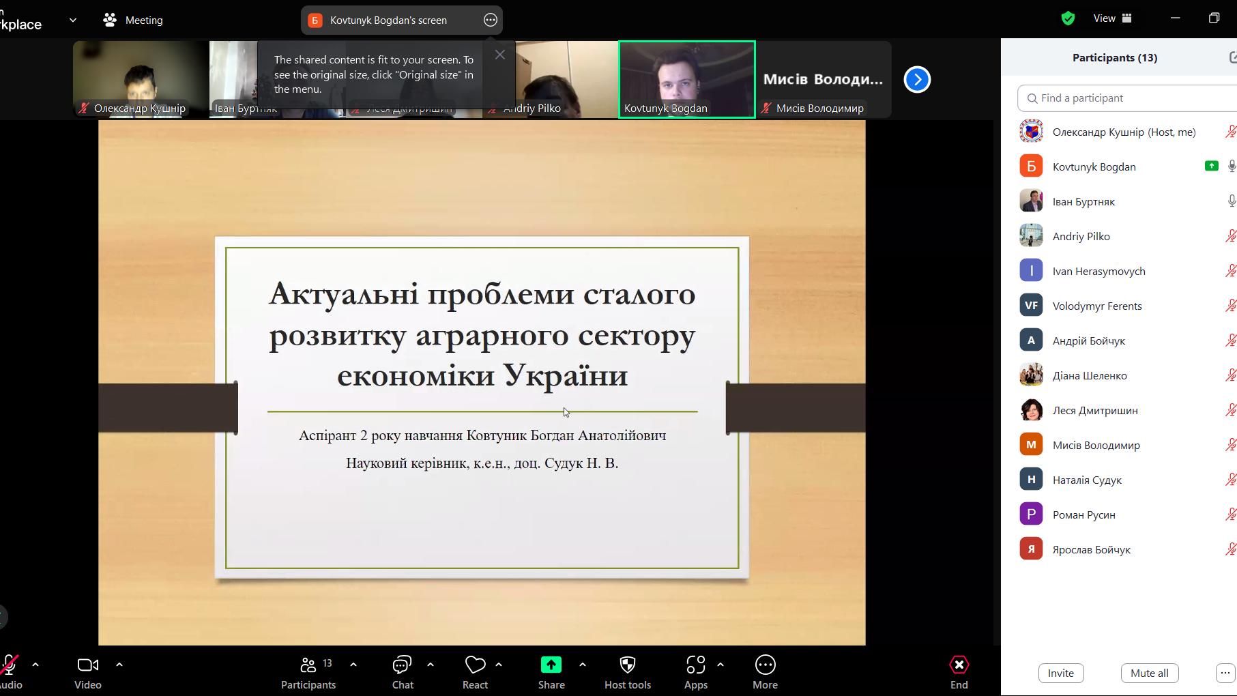The image size is (1237, 696).
Task: Click the Find a participant search field
Action: click(x=1126, y=98)
